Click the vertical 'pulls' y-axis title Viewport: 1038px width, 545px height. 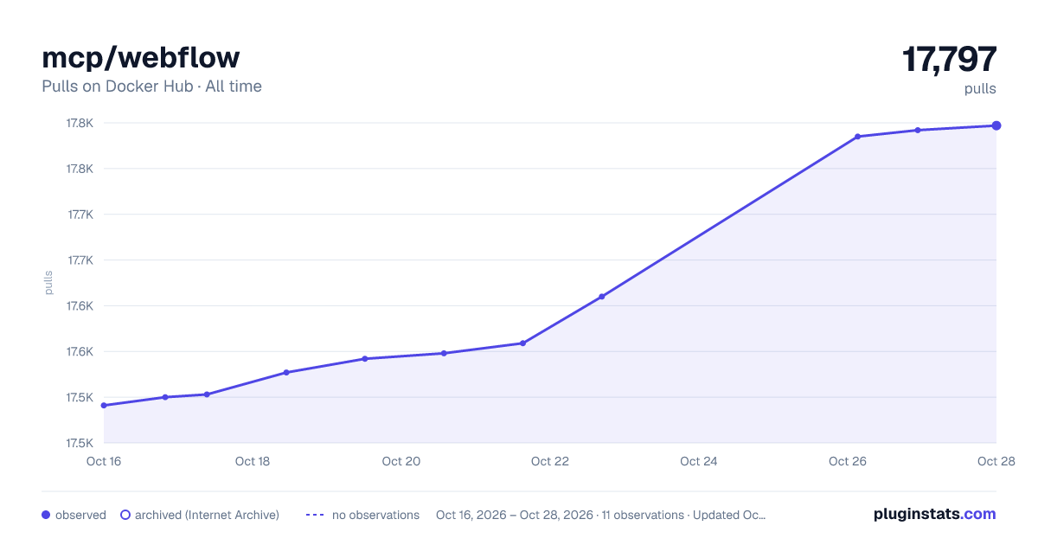click(48, 283)
